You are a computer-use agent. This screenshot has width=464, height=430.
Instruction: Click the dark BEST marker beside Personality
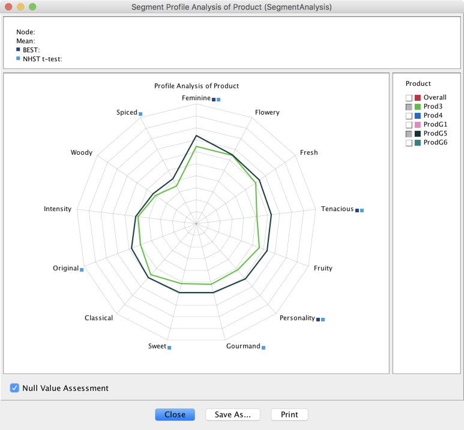click(x=318, y=320)
